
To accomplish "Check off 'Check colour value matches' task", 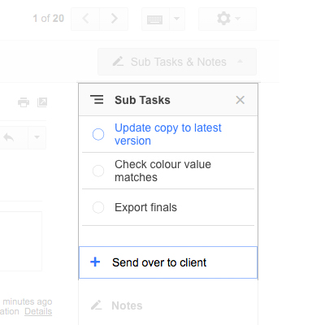I will [x=98, y=171].
